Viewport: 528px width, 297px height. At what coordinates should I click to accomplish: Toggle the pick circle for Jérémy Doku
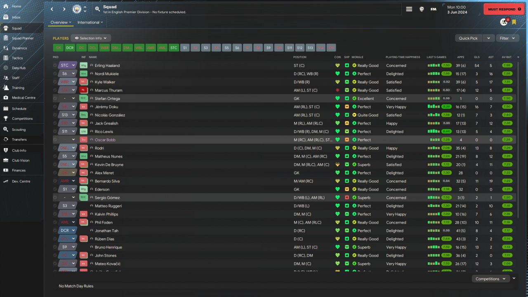pos(55,106)
